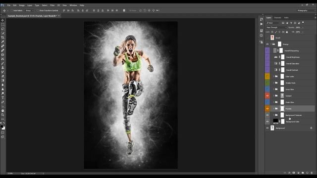Add layer style using fx icon
Screen dimensions: 317x178
[x=289, y=173]
